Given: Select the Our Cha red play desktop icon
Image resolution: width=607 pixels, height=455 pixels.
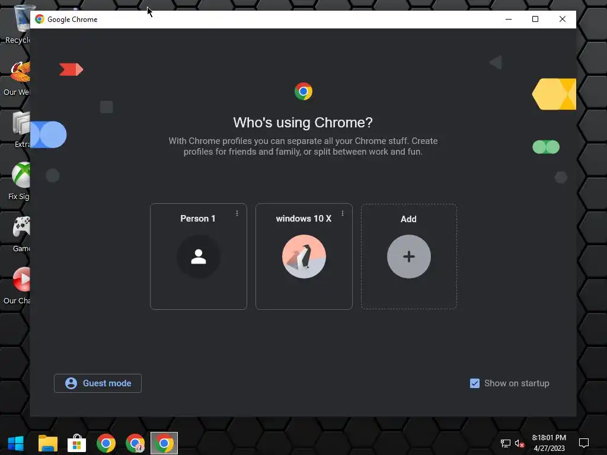Looking at the screenshot, I should 17,285.
